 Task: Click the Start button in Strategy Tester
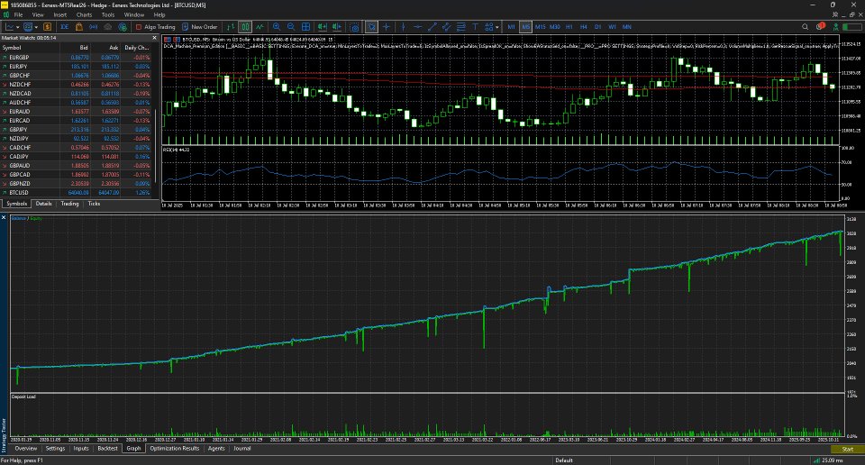847,449
